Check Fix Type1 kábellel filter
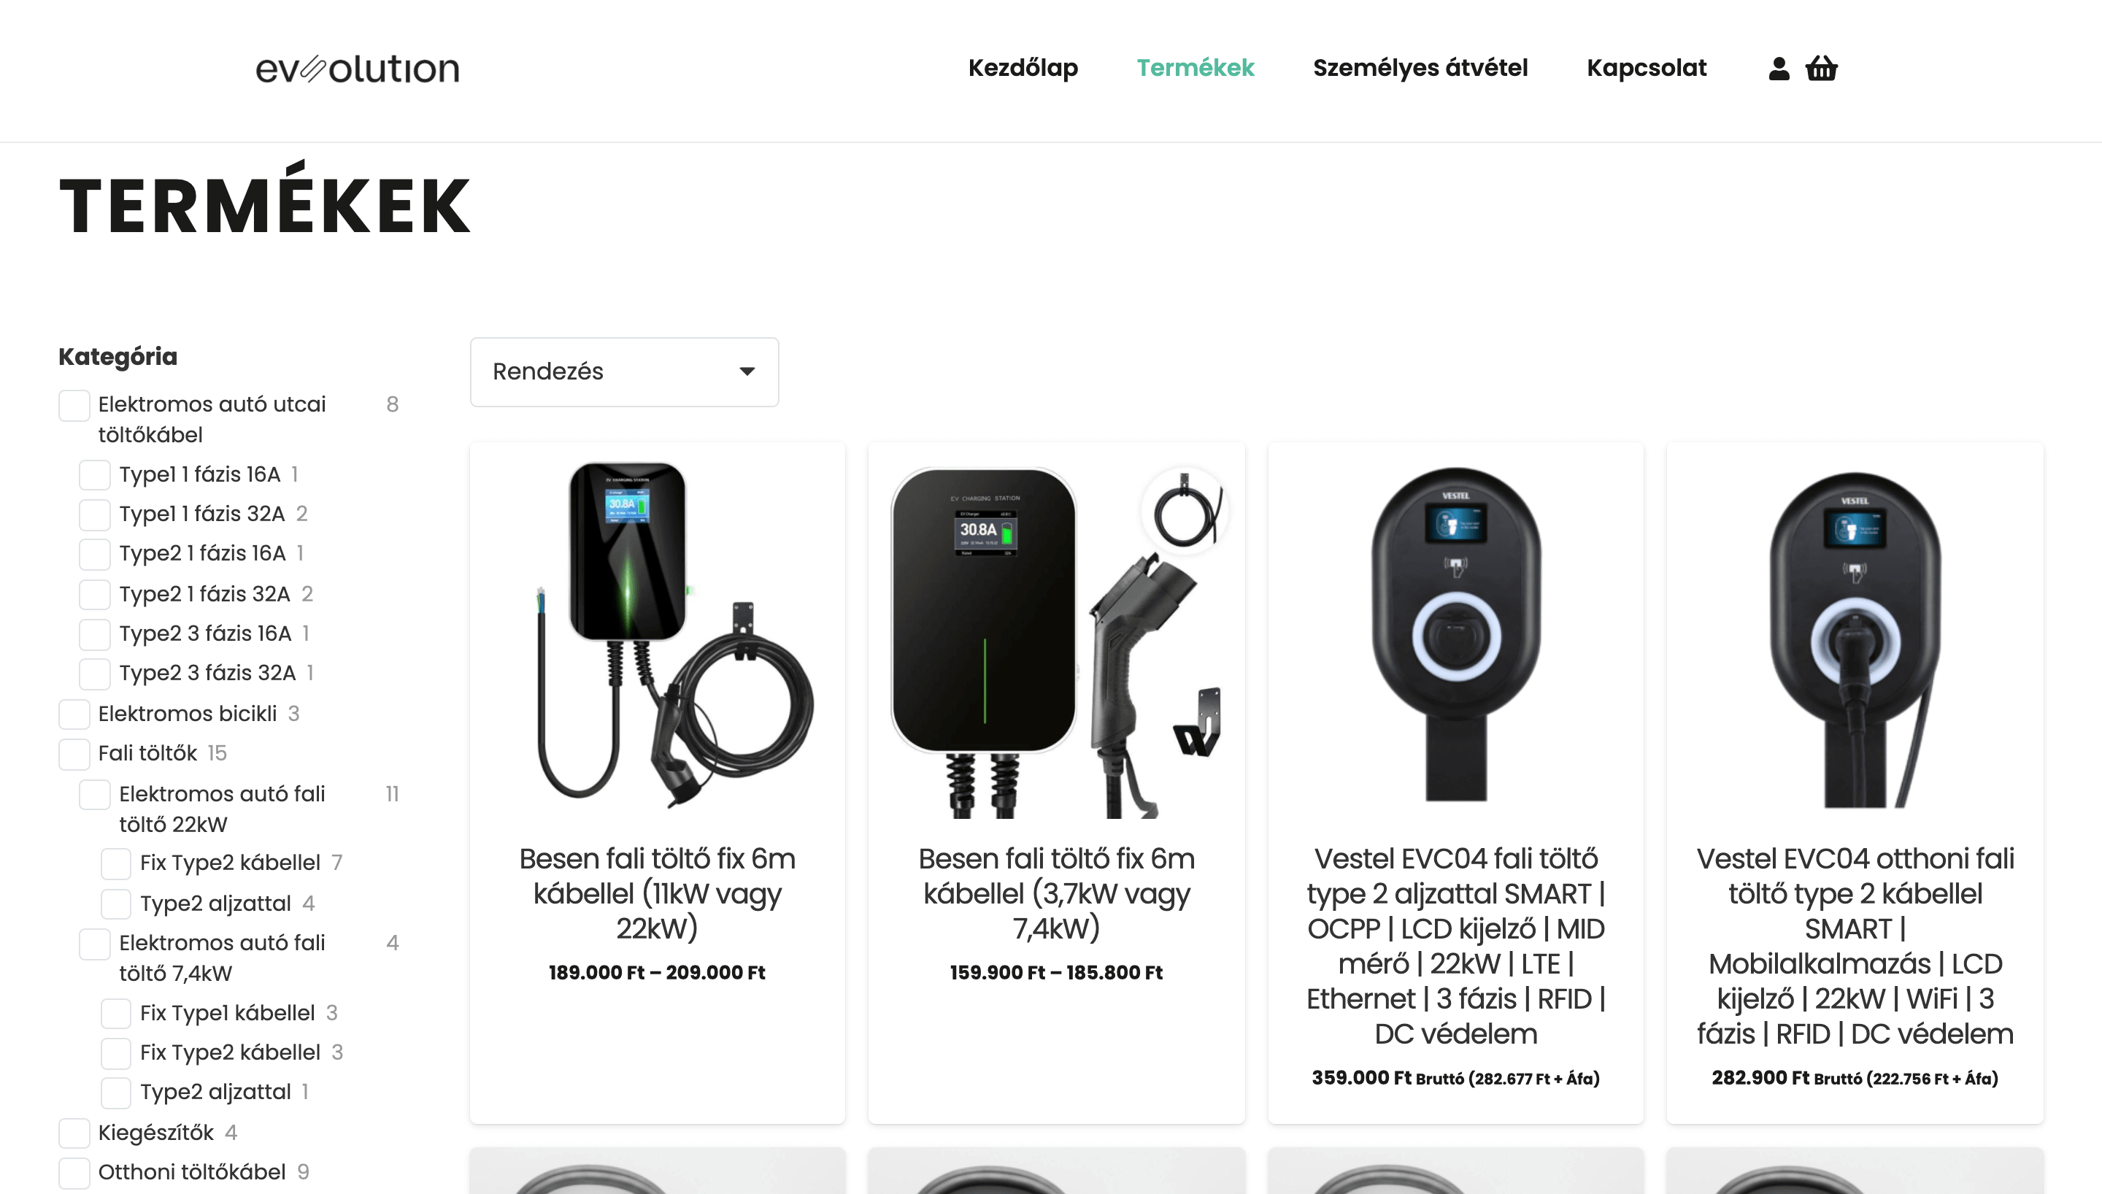The height and width of the screenshot is (1194, 2102). 115,1014
